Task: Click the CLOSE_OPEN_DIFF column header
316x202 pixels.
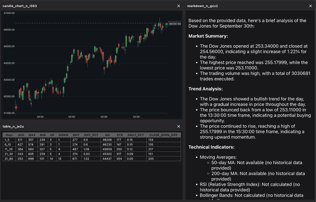Action: [164, 135]
